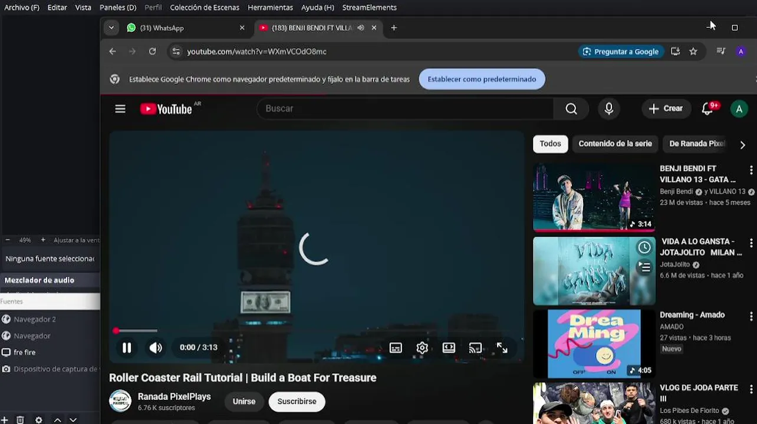
Task: Close the WhatsApp tab
Action: click(242, 28)
